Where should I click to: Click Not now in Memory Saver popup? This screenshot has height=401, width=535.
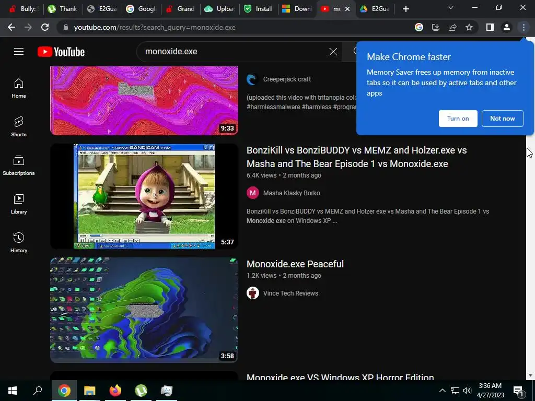click(502, 119)
